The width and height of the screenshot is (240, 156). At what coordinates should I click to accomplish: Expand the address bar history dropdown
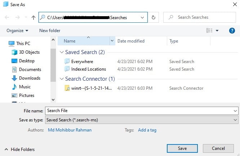[x=142, y=17]
